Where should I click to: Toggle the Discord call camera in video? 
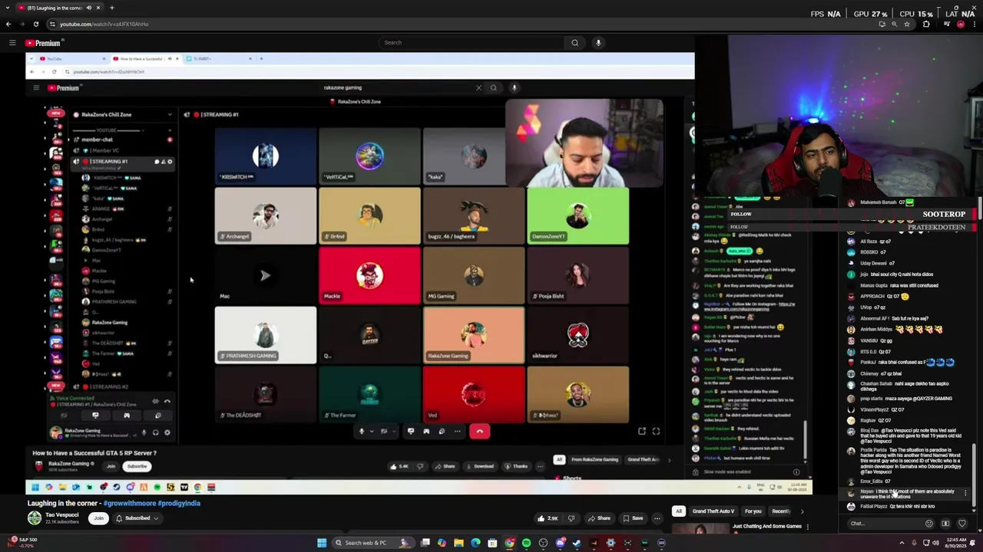pyautogui.click(x=384, y=432)
